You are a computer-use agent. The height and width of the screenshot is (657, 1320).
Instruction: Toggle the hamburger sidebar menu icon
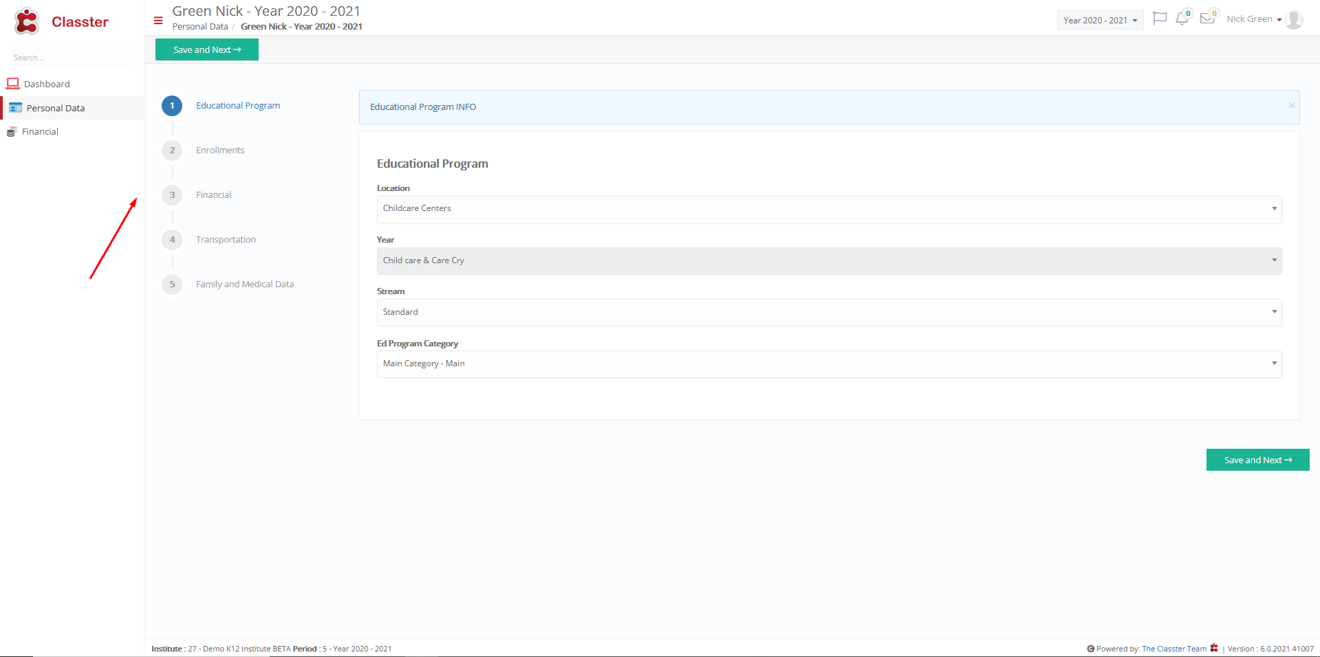coord(158,21)
